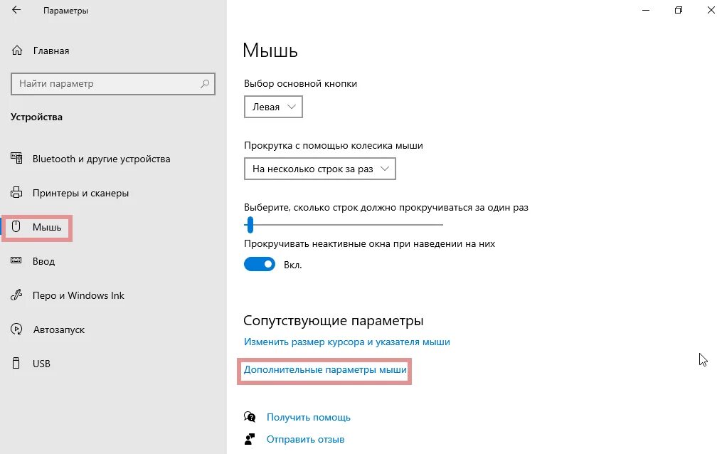Viewport: 717px width, 454px height.
Task: Click the Home (Главная) icon
Action: coord(17,51)
